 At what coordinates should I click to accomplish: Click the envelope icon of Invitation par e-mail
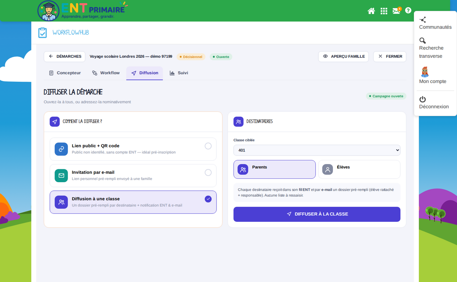(x=61, y=176)
